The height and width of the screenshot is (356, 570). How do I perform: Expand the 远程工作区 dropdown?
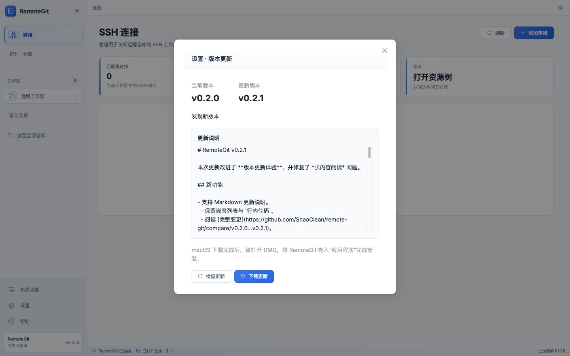[44, 96]
